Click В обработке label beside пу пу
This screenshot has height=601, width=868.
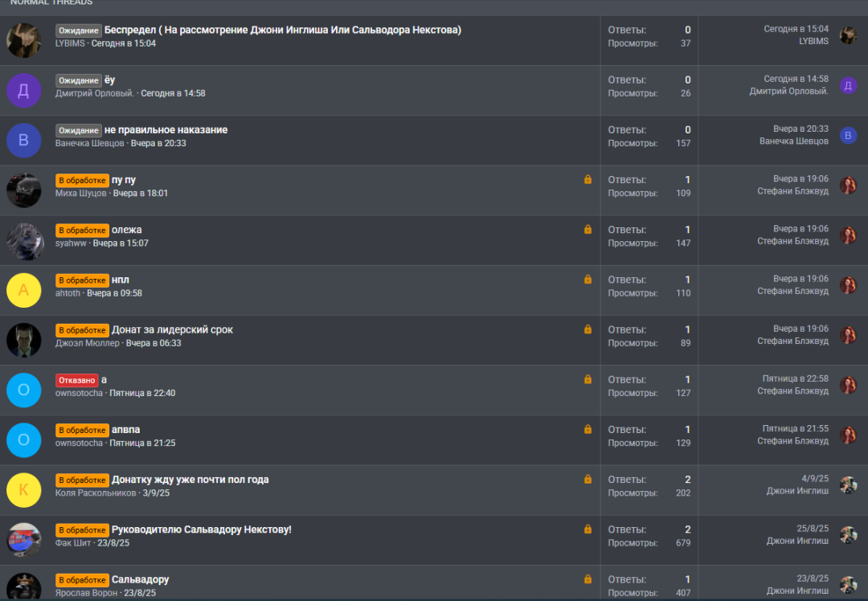82,181
